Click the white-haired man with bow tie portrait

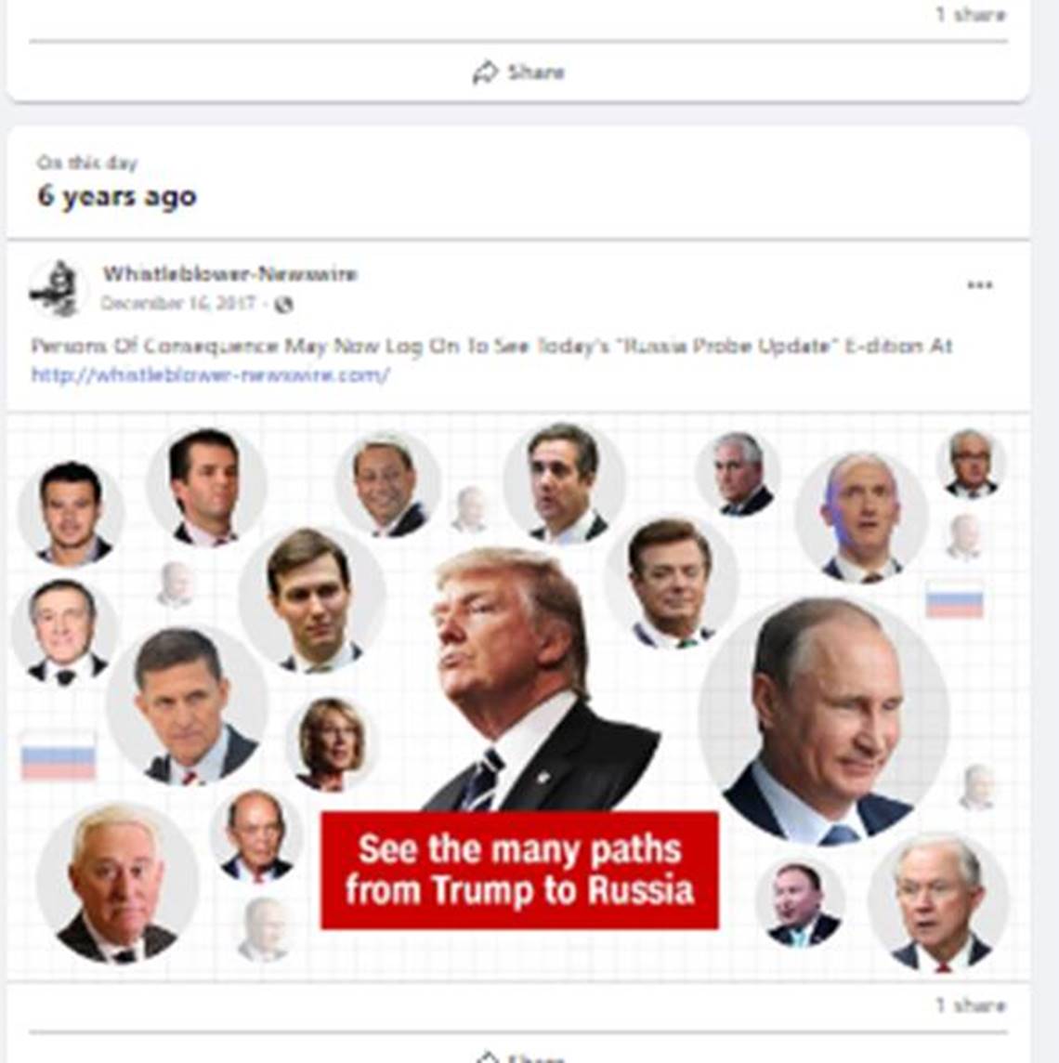pyautogui.click(x=117, y=884)
